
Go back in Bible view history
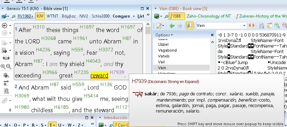4,25
